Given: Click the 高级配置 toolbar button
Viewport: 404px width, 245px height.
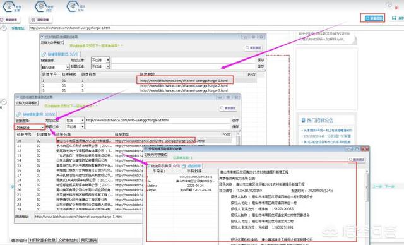Looking at the screenshot, I should coord(40,20).
